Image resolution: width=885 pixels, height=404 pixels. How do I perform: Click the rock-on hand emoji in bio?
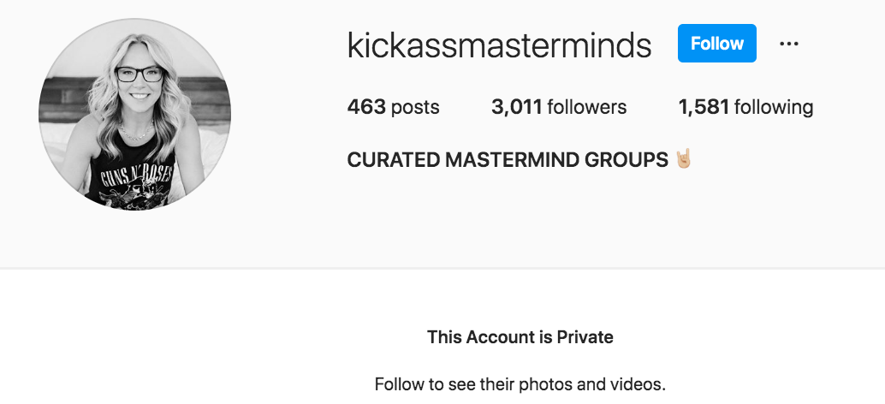(683, 159)
